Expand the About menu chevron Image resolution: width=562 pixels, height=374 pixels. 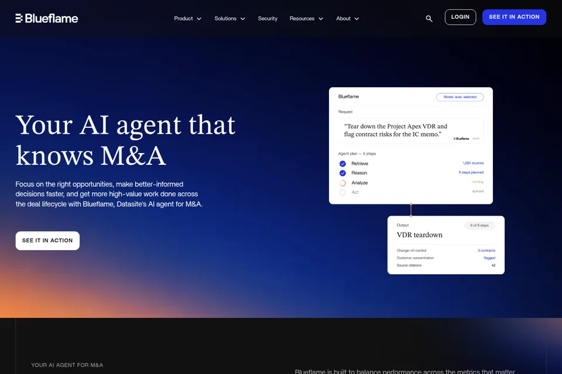click(x=357, y=19)
